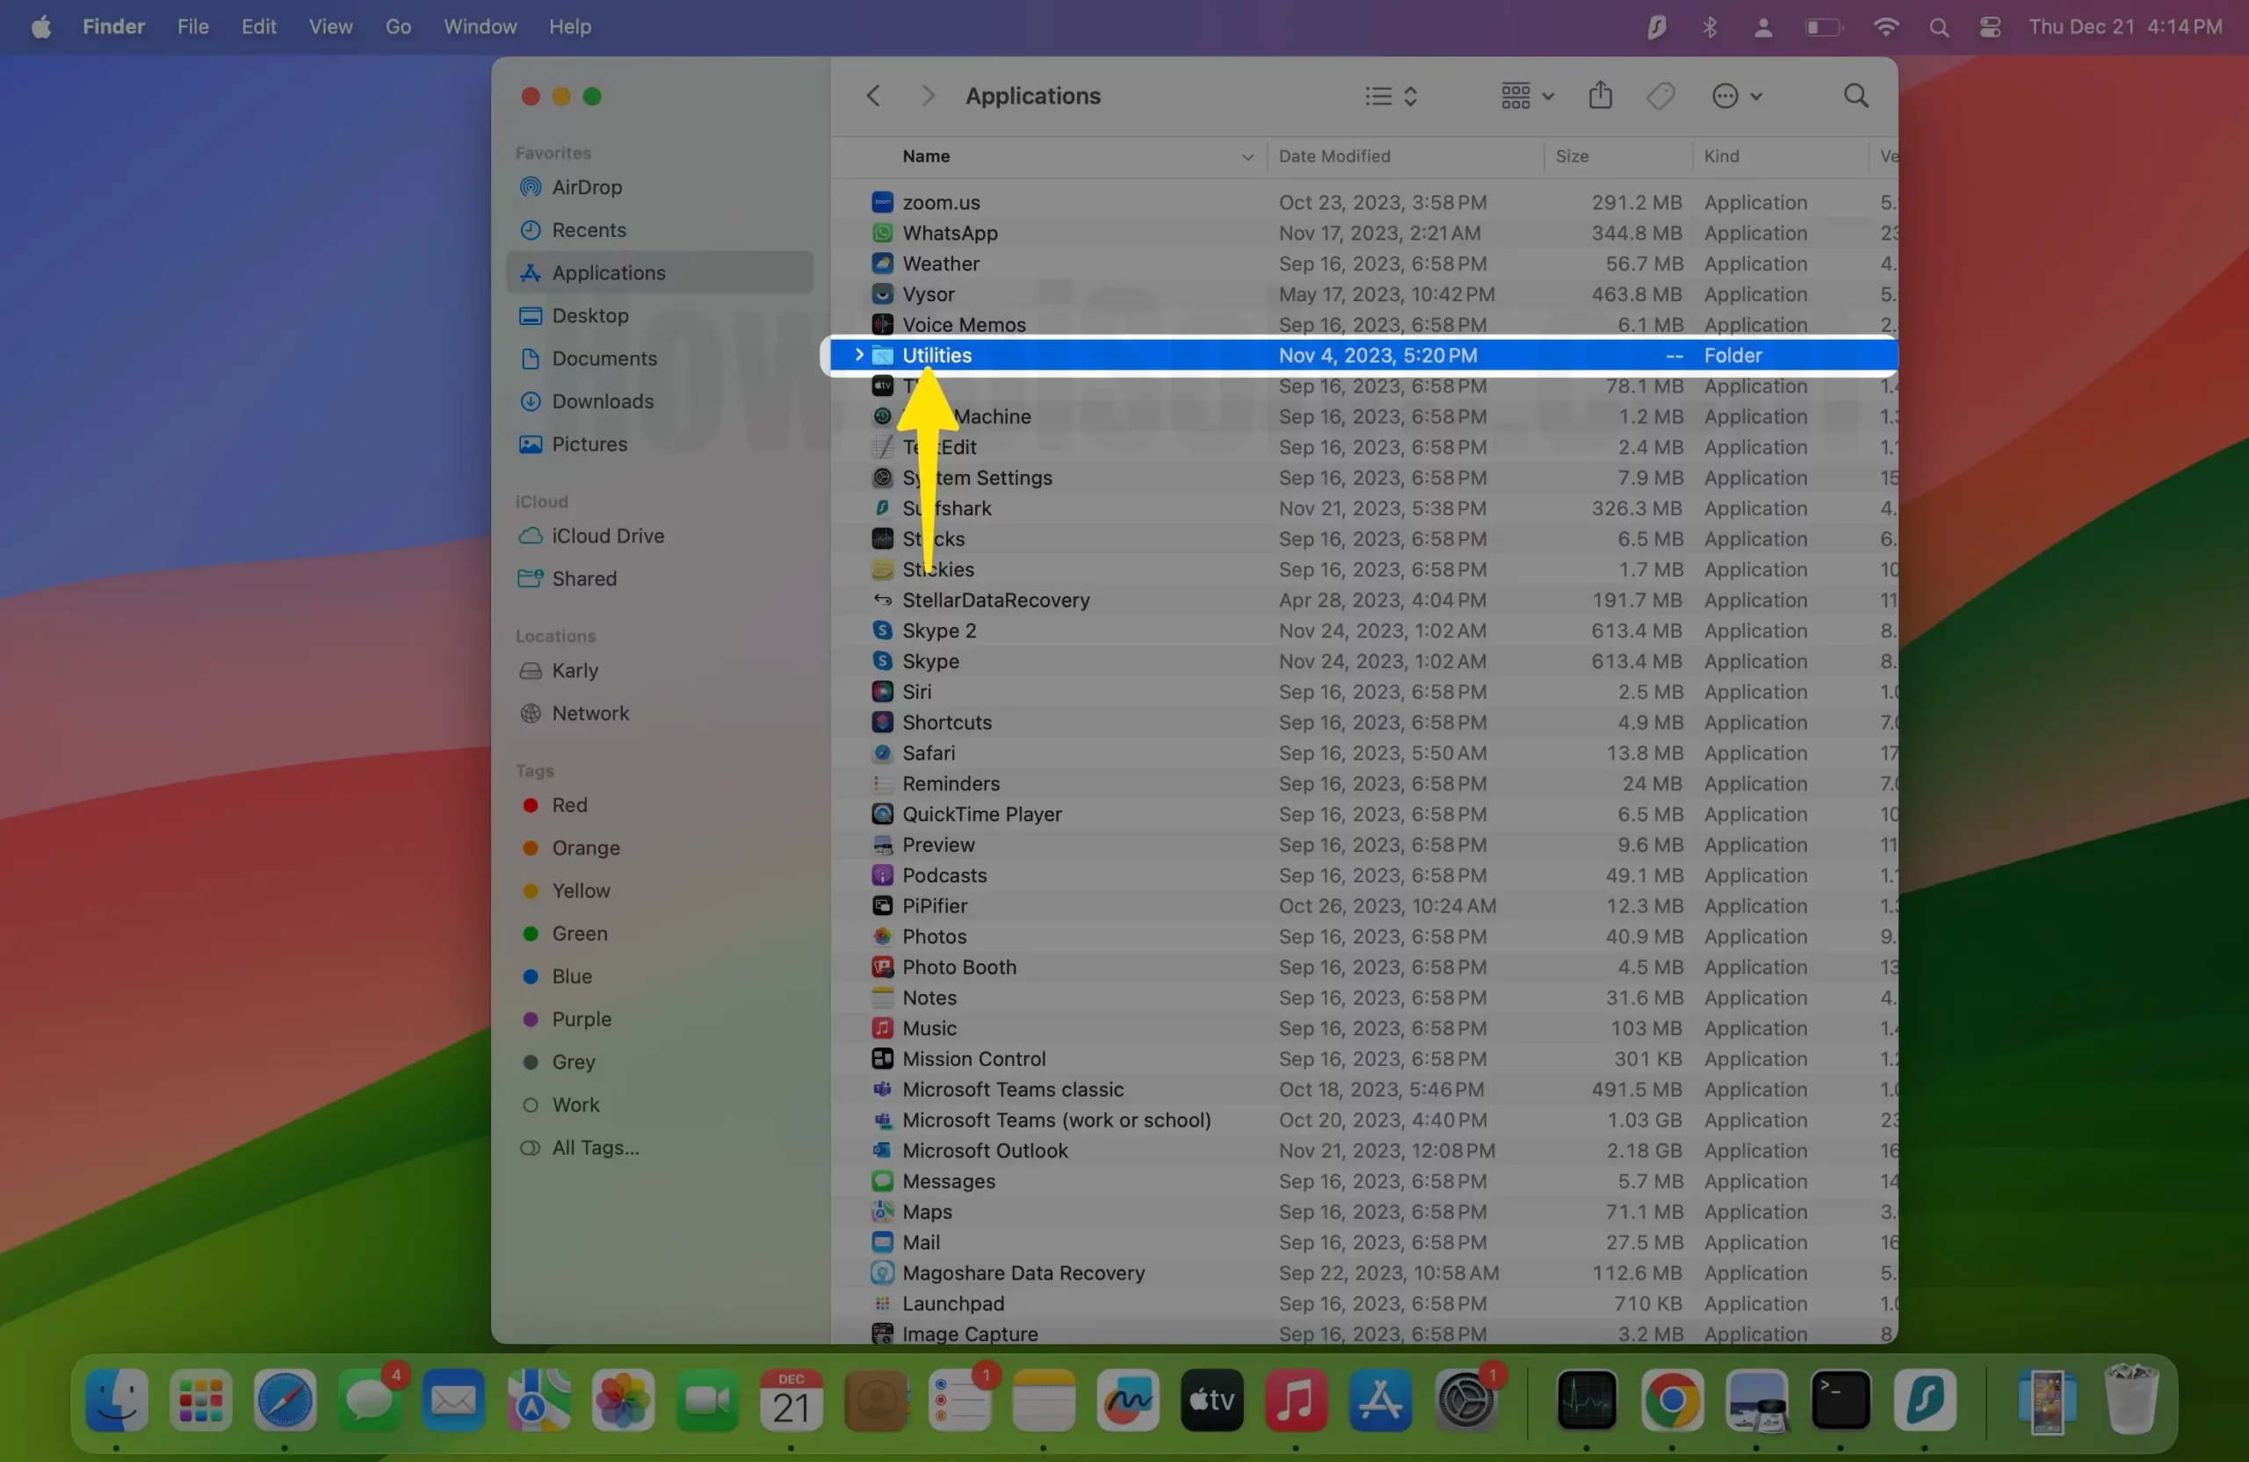
Task: Open All Tags… in the sidebar
Action: coord(660,1148)
